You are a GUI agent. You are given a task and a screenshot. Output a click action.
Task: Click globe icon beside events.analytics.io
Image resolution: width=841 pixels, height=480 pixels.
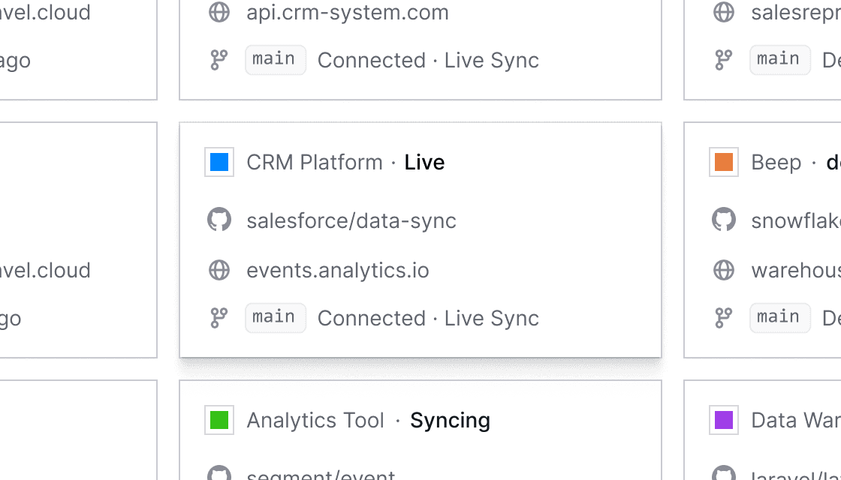click(x=219, y=270)
